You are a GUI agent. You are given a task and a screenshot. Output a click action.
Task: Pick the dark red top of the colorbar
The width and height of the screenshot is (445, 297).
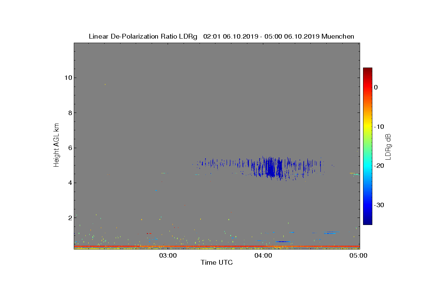click(x=367, y=71)
